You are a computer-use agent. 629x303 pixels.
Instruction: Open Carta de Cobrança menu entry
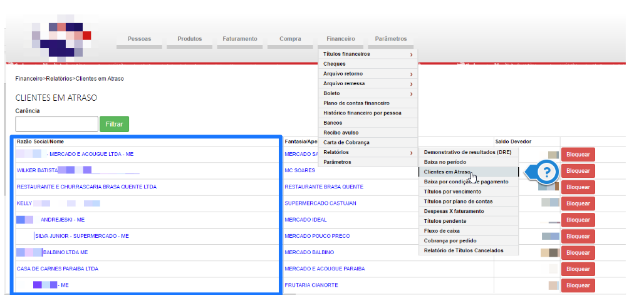click(346, 142)
